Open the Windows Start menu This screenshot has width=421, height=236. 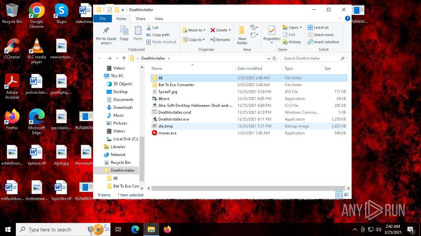8,229
